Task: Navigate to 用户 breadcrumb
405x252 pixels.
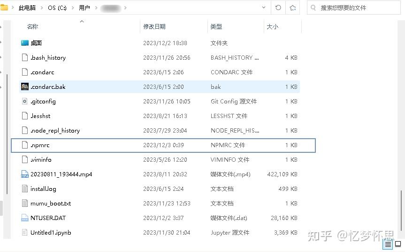Action: coord(84,8)
